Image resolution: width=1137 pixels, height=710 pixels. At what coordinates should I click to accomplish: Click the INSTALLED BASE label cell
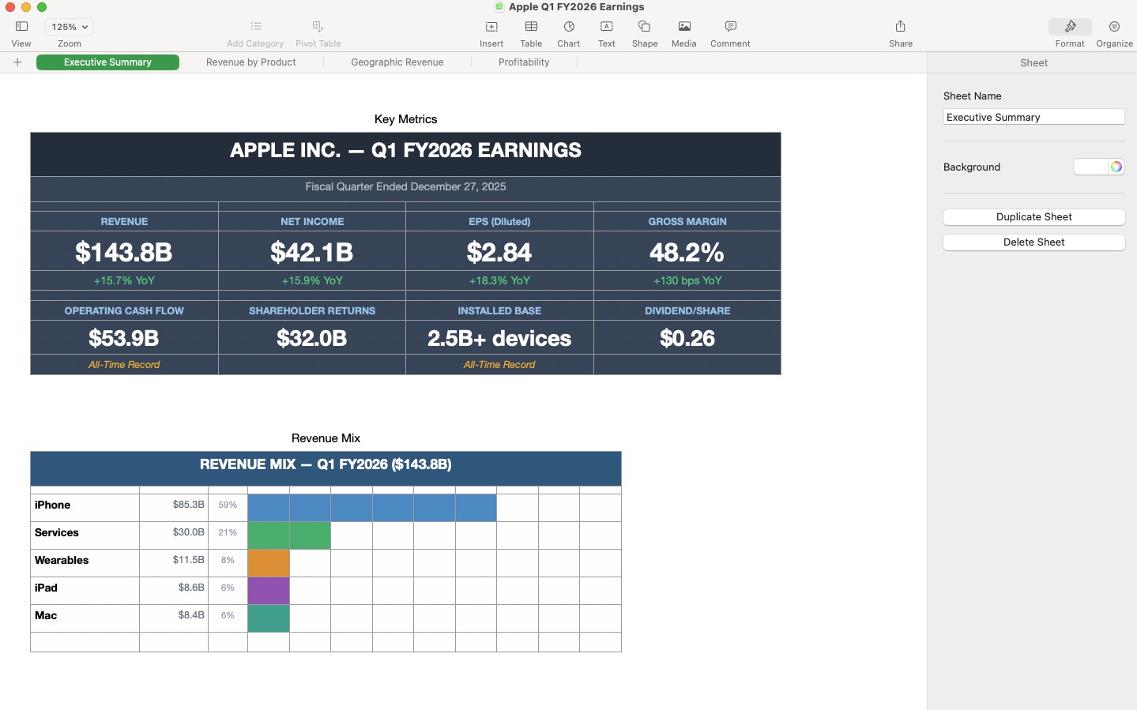coord(499,310)
